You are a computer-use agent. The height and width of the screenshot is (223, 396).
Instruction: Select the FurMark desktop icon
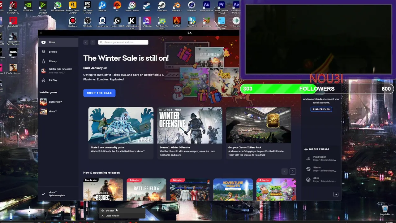[177, 22]
